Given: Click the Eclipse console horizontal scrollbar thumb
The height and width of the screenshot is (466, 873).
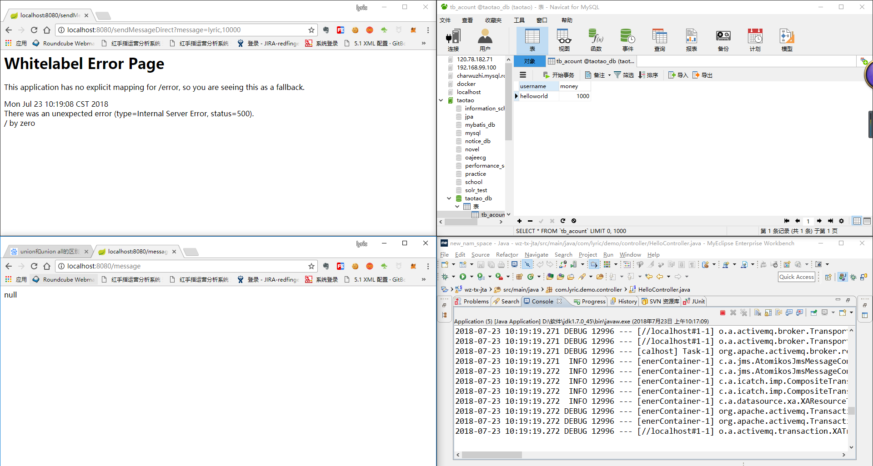Looking at the screenshot, I should coord(492,455).
